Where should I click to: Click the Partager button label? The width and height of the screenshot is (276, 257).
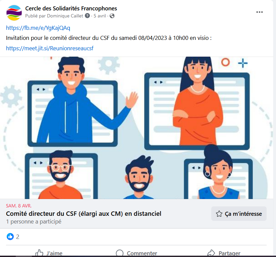click(x=229, y=253)
